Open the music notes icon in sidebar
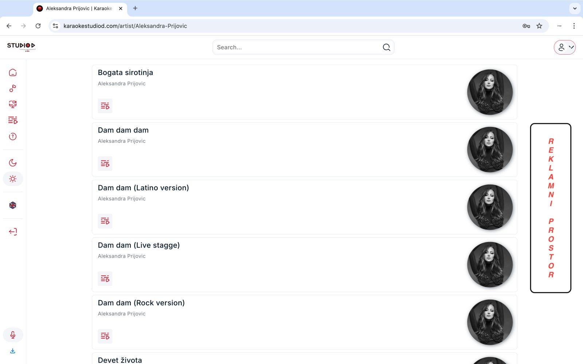The height and width of the screenshot is (364, 583). [13, 88]
